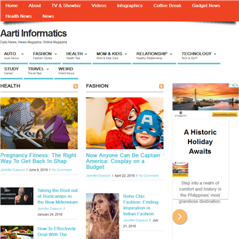Go to Home in the top bar

point(11,6)
